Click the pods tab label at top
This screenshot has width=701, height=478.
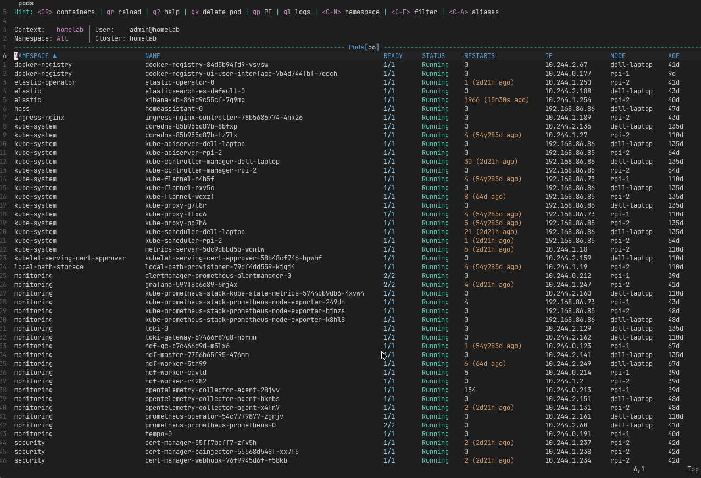pyautogui.click(x=26, y=4)
